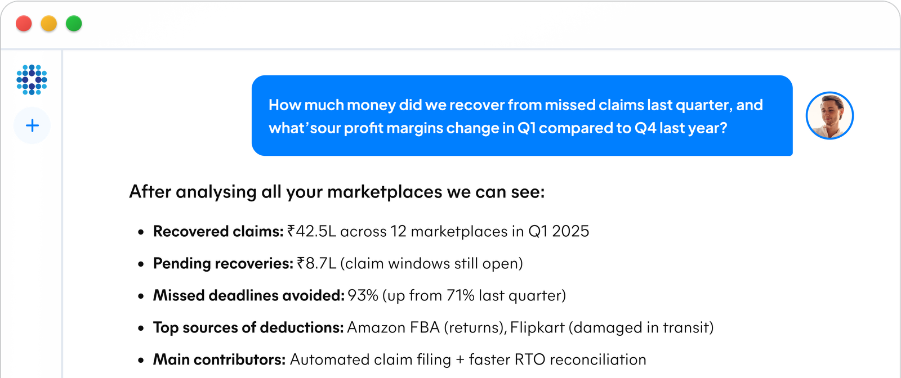This screenshot has height=378, width=901.
Task: Click the blue dotted app logo
Action: pyautogui.click(x=32, y=80)
